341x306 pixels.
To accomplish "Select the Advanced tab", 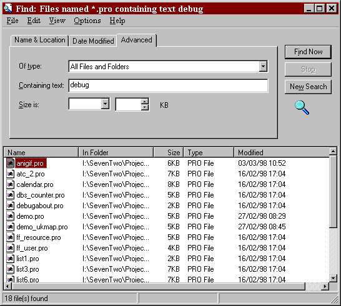I will [137, 40].
